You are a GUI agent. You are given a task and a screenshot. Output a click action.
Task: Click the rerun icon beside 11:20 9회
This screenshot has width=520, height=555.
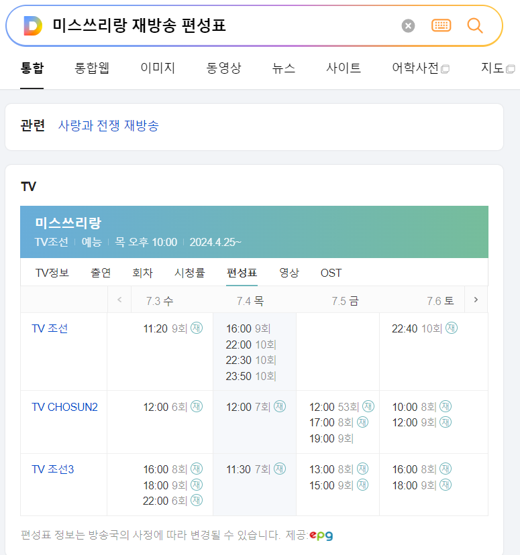point(197,328)
